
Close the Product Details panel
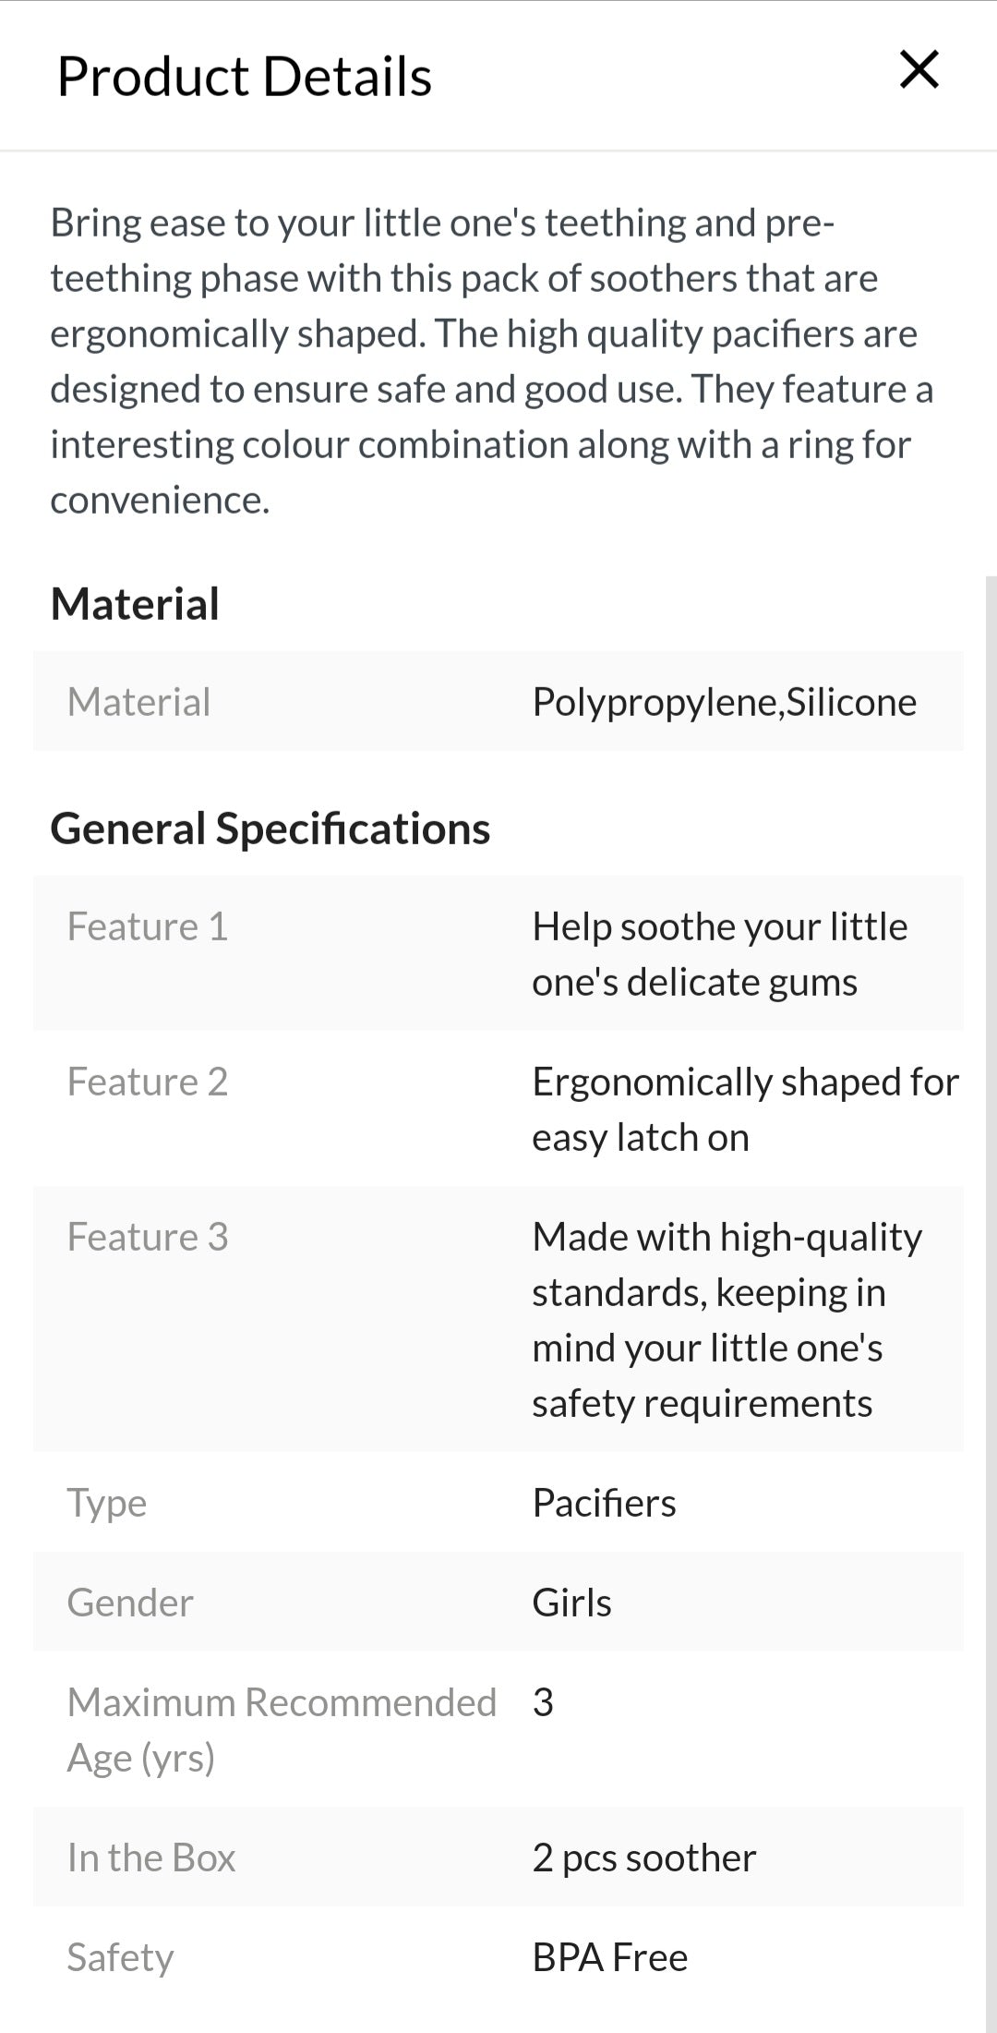pos(919,70)
